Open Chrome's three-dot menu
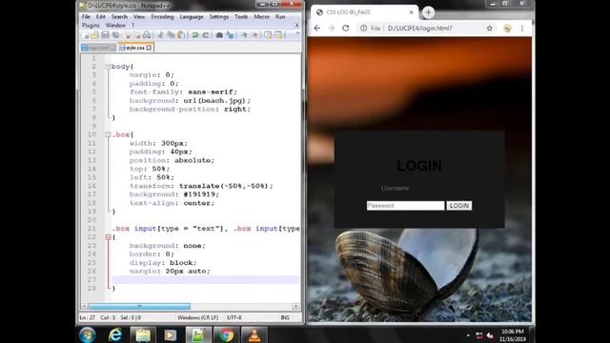Image resolution: width=610 pixels, height=343 pixels. 522,28
